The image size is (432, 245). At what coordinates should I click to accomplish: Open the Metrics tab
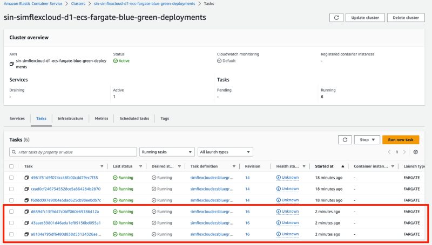tap(102, 118)
